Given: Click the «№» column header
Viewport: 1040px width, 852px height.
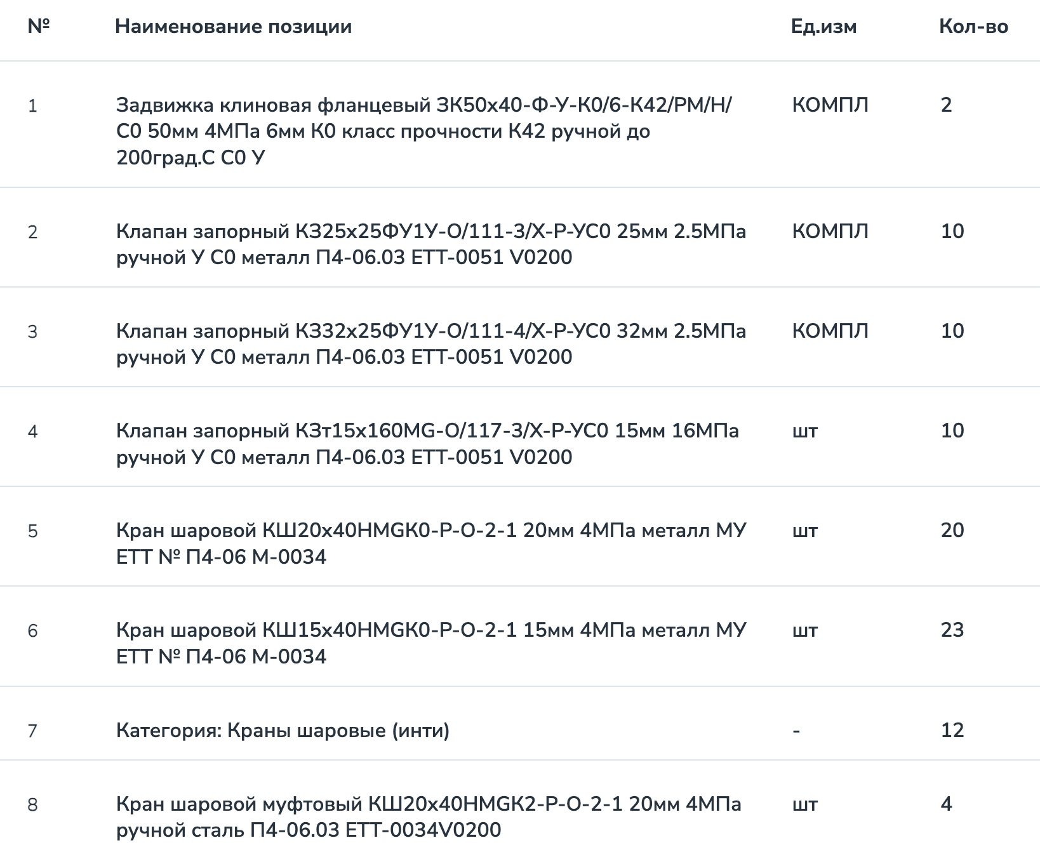Looking at the screenshot, I should coord(39,27).
